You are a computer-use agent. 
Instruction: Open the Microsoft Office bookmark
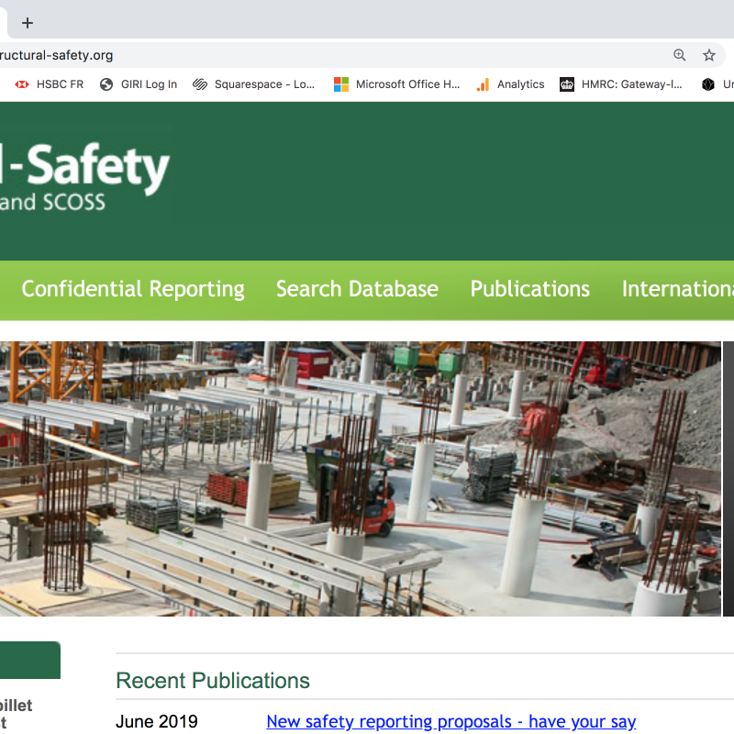(x=396, y=84)
